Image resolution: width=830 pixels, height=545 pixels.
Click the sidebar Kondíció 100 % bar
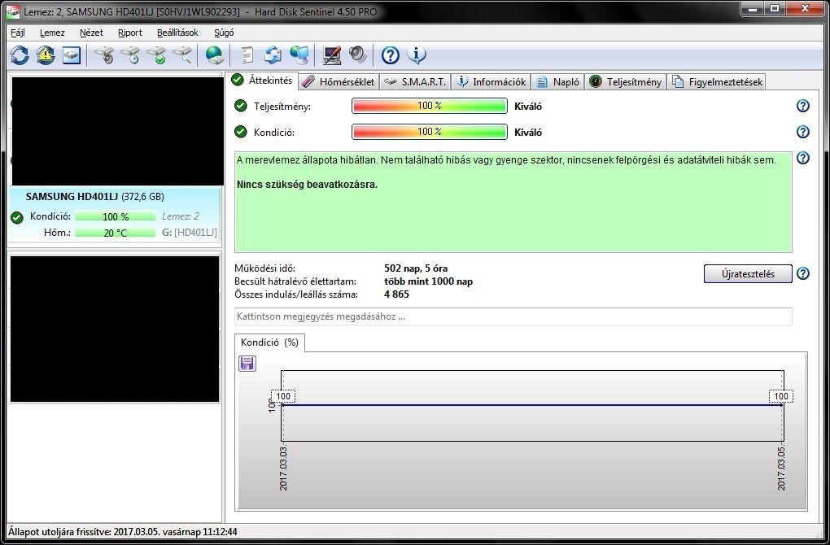[x=116, y=216]
